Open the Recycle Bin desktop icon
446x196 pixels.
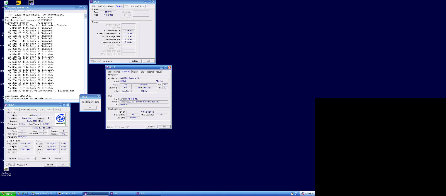[6, 3]
